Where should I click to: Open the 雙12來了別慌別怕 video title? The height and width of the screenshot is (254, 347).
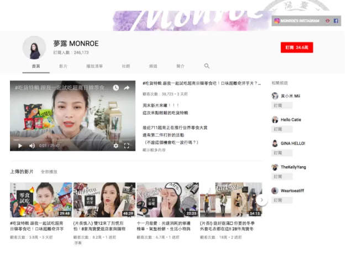(99, 226)
